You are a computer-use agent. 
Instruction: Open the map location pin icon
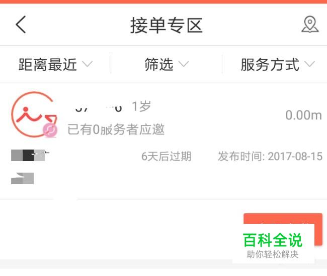click(310, 24)
